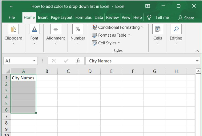
Task: Click the Share person icon
Action: [180, 18]
